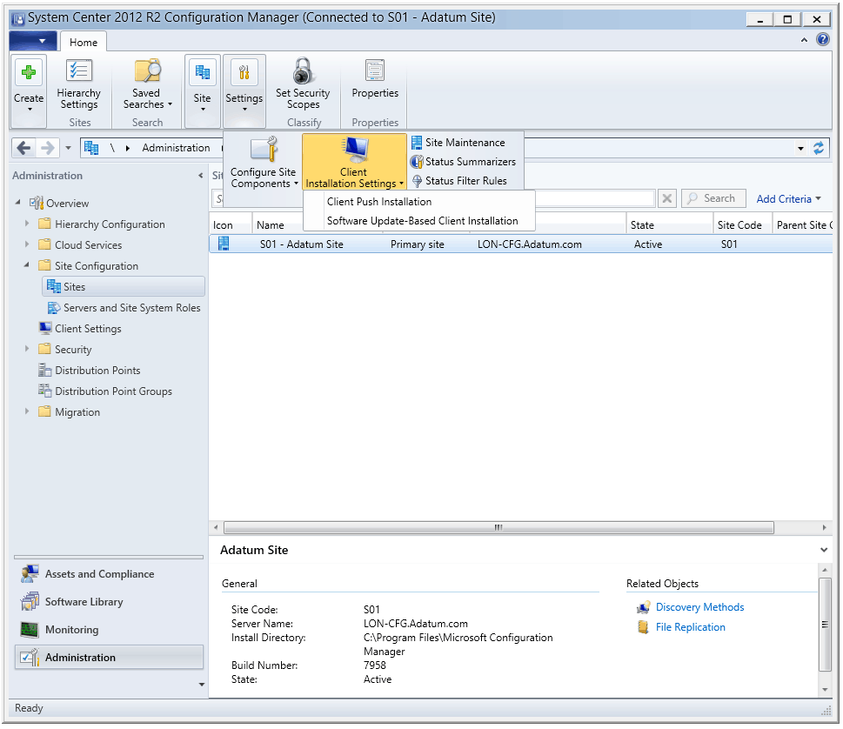Open the workspace overflow arrow below Administration

click(x=202, y=685)
